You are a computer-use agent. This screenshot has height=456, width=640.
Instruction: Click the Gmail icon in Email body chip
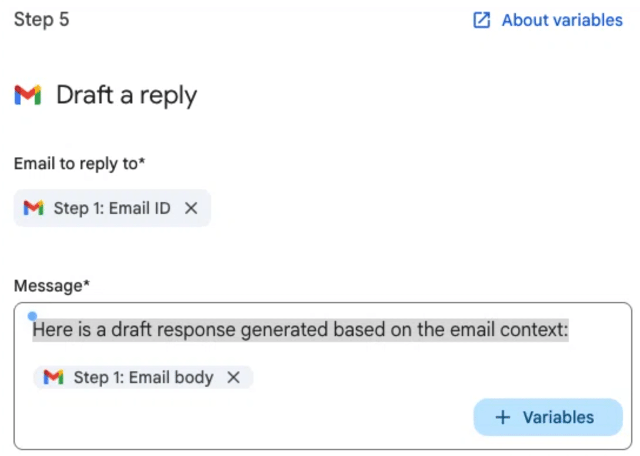click(54, 377)
